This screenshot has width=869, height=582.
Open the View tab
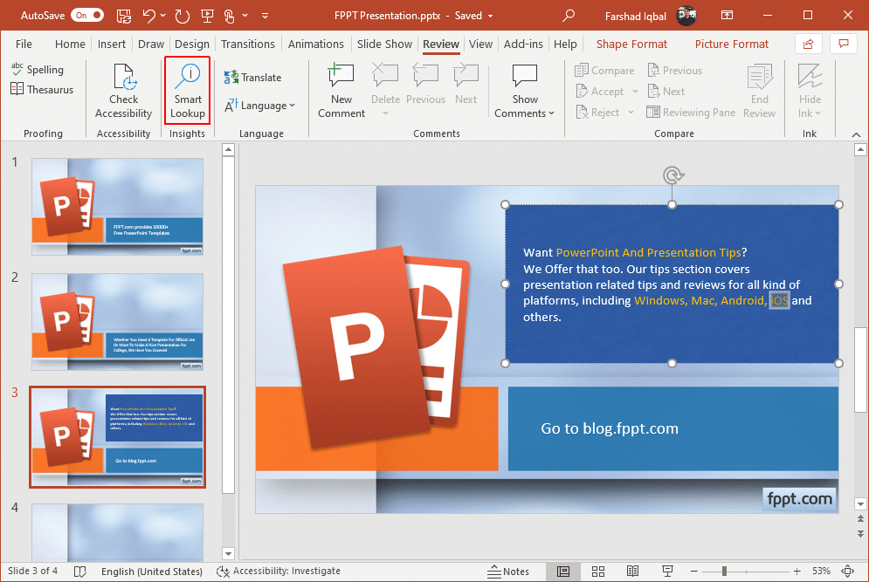click(480, 45)
